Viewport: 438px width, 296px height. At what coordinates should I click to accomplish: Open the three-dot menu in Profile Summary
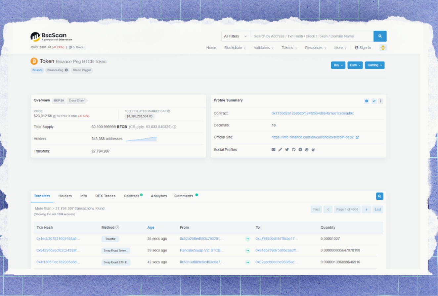[x=380, y=101]
